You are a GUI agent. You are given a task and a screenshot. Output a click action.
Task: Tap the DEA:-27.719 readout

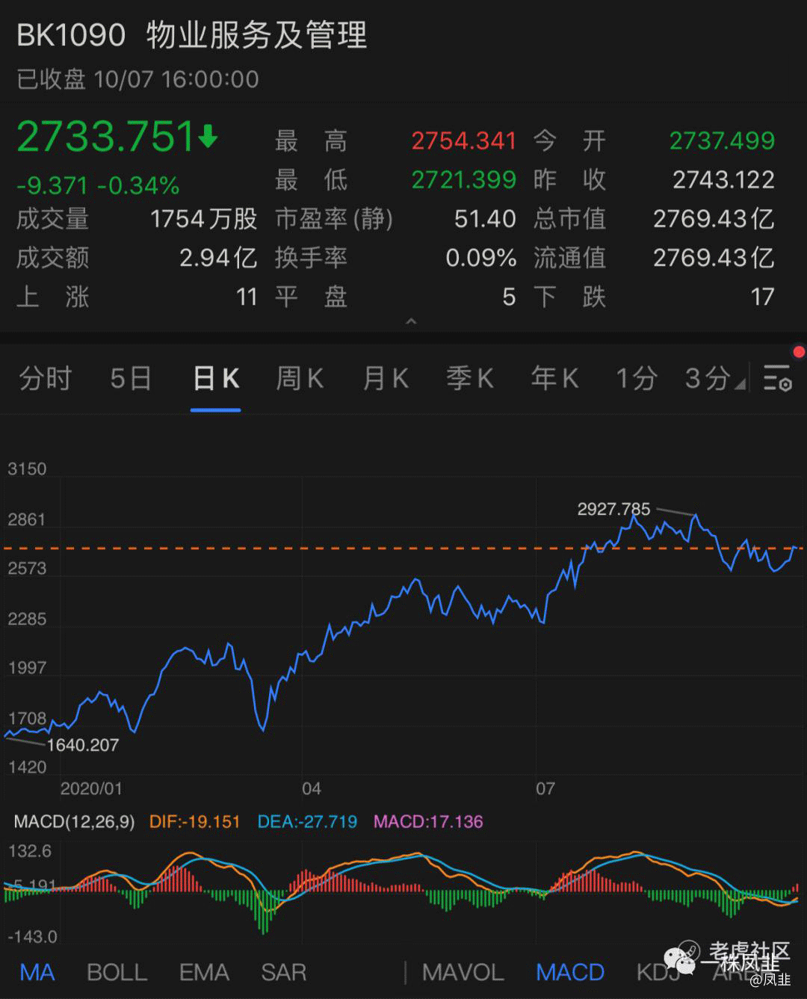point(307,822)
